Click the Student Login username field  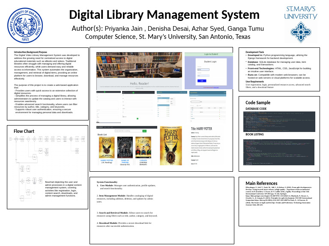point(203,70)
